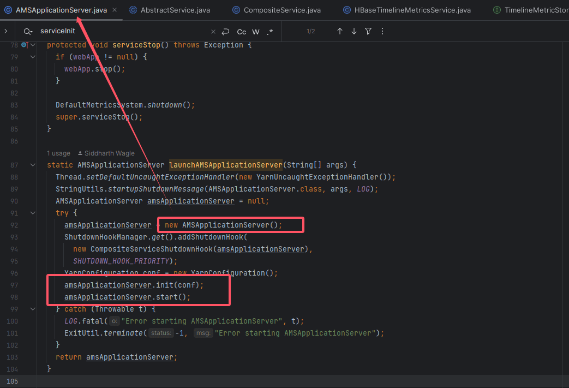This screenshot has width=569, height=388.
Task: Expand the replace field with the chevron
Action: click(x=6, y=31)
